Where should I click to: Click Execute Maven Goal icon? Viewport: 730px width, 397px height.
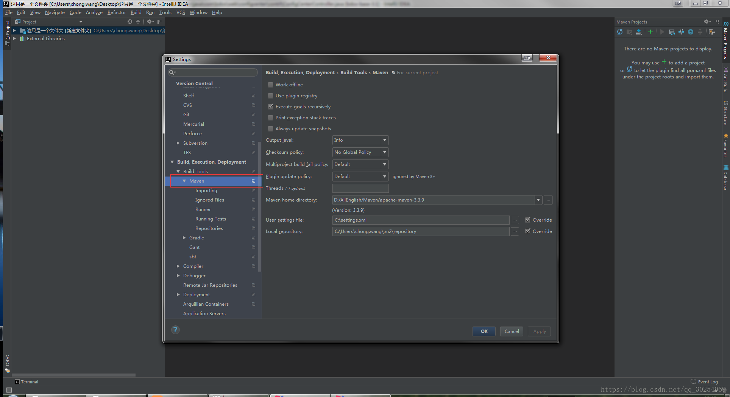[x=672, y=32]
